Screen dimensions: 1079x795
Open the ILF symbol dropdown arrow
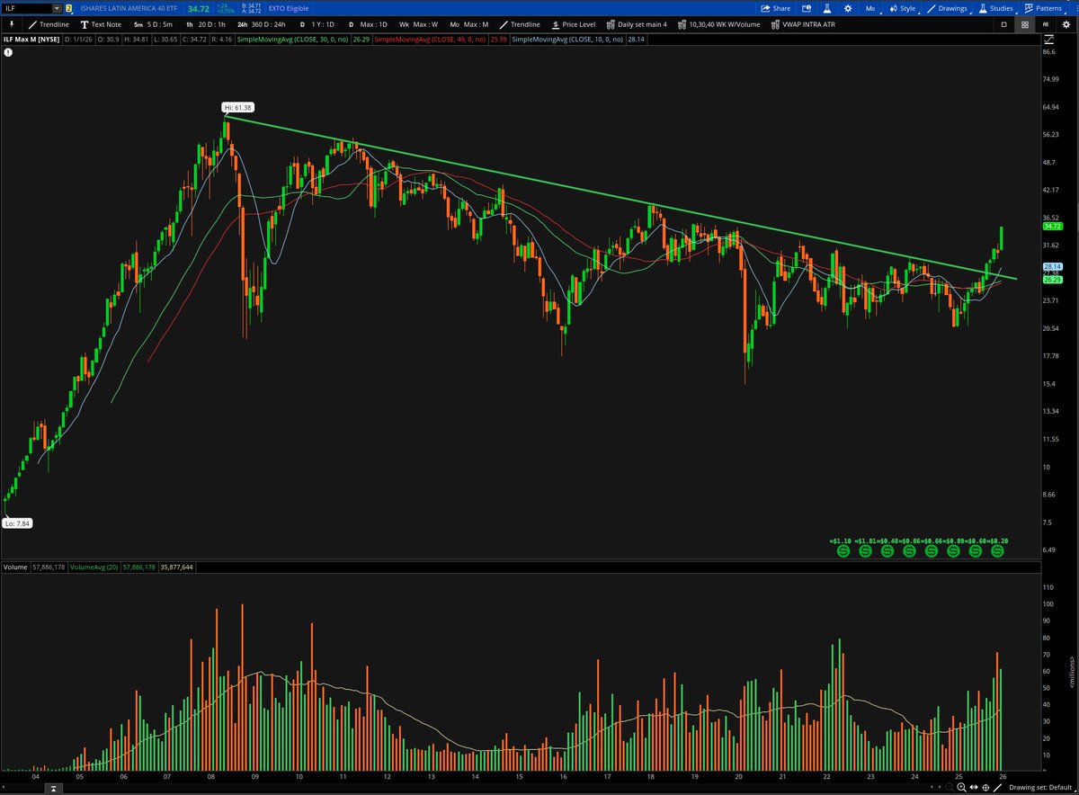click(57, 8)
